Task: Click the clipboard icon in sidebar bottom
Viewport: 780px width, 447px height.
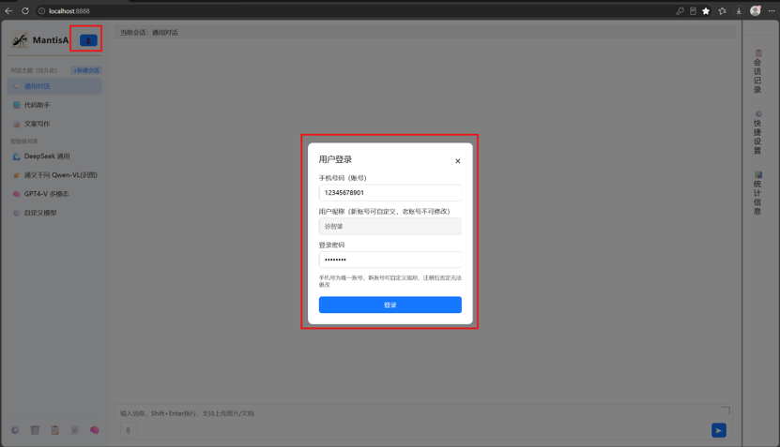Action: pos(54,430)
